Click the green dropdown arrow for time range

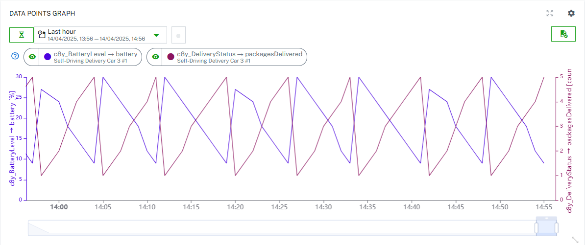(x=156, y=35)
